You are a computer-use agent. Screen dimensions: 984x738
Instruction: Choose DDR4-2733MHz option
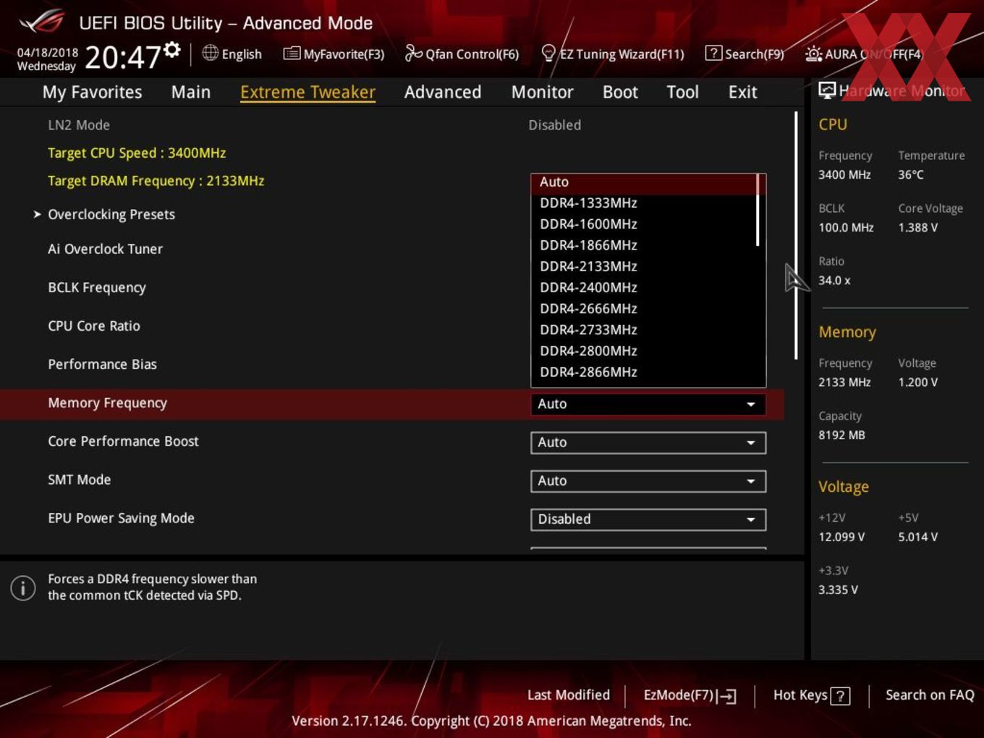coord(643,329)
